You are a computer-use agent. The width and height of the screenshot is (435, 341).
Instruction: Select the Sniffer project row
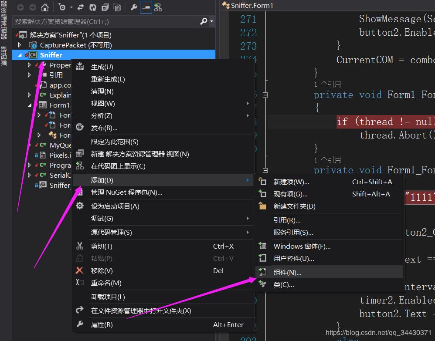coord(114,55)
